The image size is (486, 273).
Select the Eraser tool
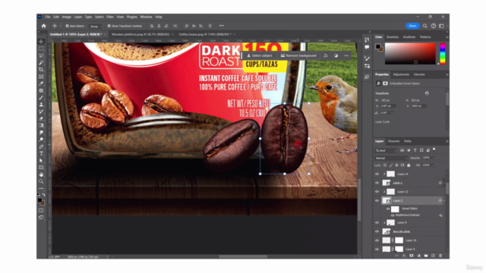(41, 118)
